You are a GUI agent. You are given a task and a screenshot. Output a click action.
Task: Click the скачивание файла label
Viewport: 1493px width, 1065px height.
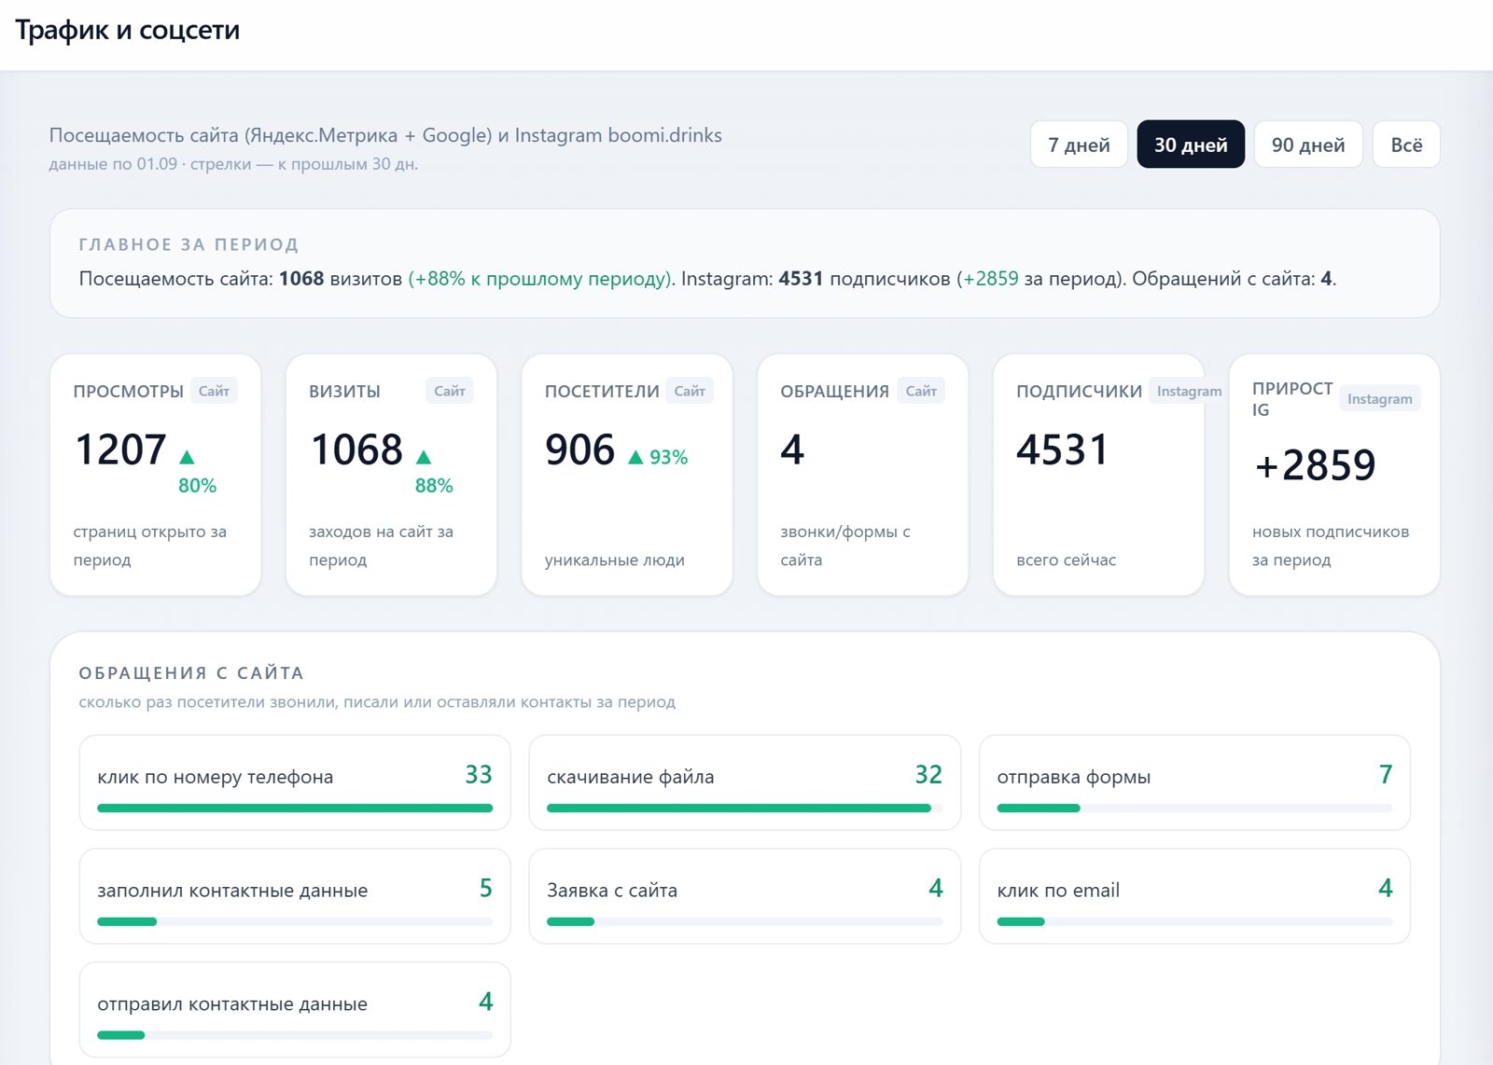tap(631, 777)
